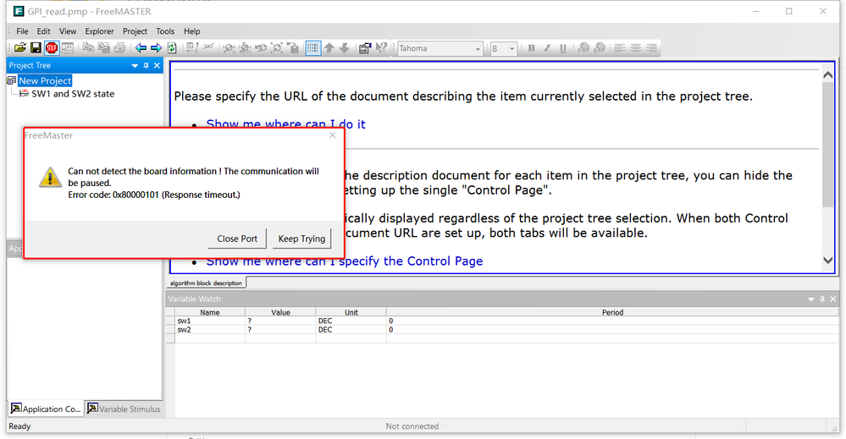
Task: Close the Project Tree panel
Action: pyautogui.click(x=157, y=66)
